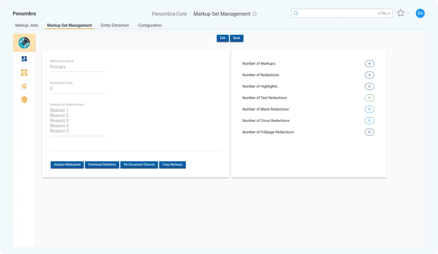Screen dimensions: 438x254
Task: Open the sliders settings icon in sidebar
Action: [x=24, y=86]
